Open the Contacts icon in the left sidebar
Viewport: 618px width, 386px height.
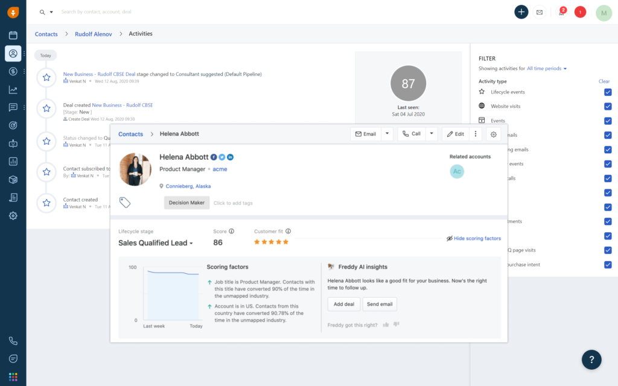(13, 53)
